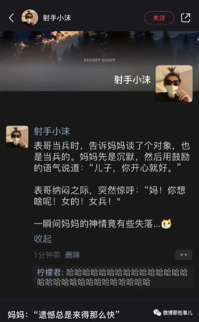Tap the 射手小沫 name on the banner
This screenshot has height=322, width=199.
click(132, 80)
